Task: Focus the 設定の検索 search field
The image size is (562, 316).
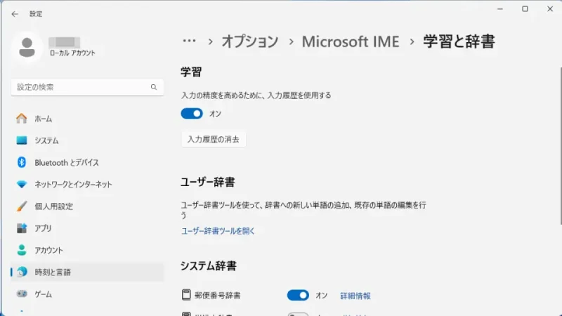Action: pos(87,87)
